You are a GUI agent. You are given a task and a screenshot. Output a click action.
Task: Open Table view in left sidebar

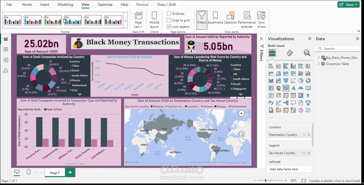6,49
